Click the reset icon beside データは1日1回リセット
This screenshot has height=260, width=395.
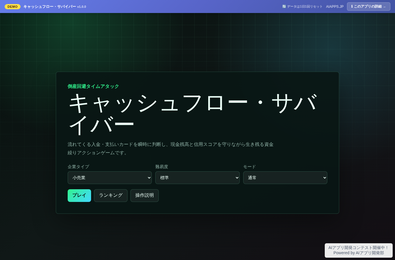coord(284,7)
